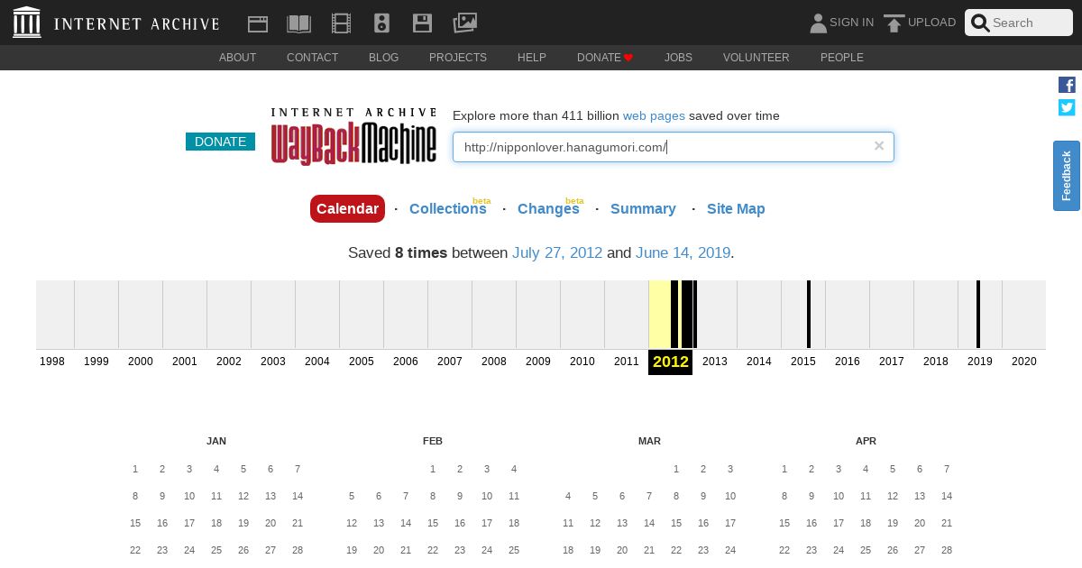Select year 2016 in the timeline
The image size is (1082, 568).
[848, 362]
